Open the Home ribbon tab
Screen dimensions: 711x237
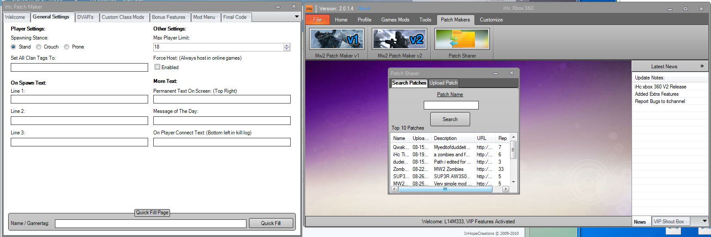pos(341,20)
